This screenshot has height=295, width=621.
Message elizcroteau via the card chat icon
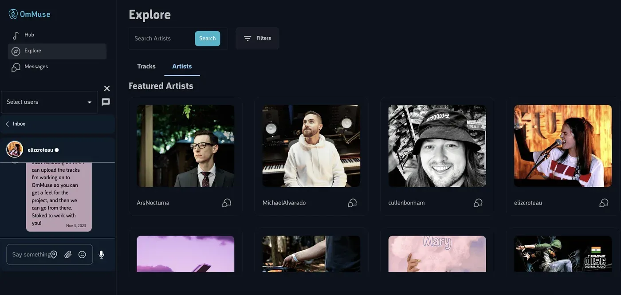coord(604,203)
